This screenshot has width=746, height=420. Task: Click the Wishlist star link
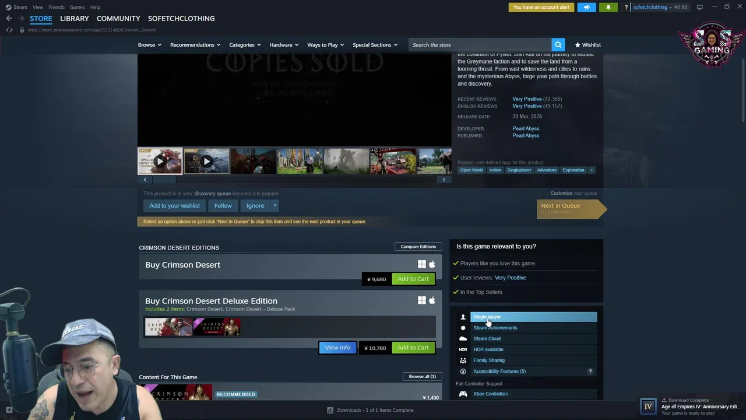pyautogui.click(x=587, y=45)
